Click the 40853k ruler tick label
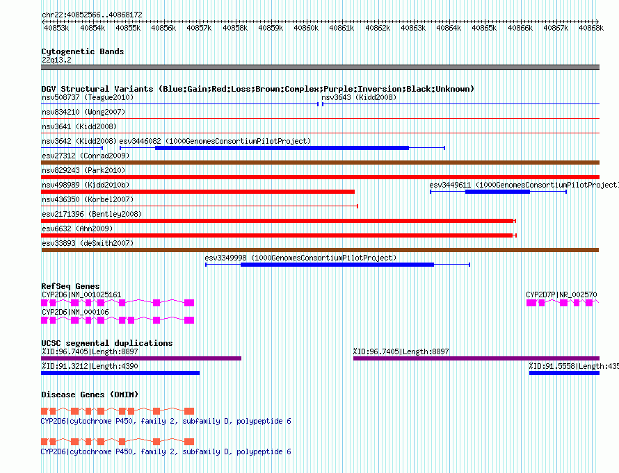 [x=56, y=28]
